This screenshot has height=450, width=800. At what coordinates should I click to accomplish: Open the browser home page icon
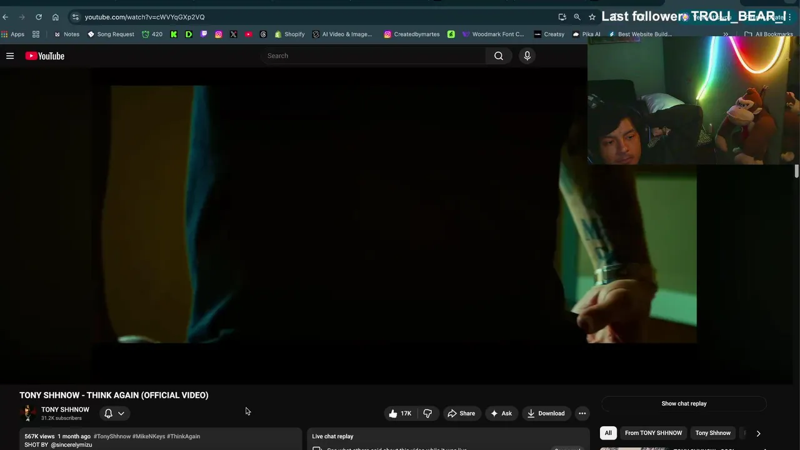[x=56, y=17]
